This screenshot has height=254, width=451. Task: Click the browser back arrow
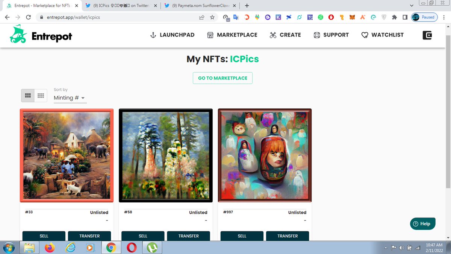click(x=7, y=17)
